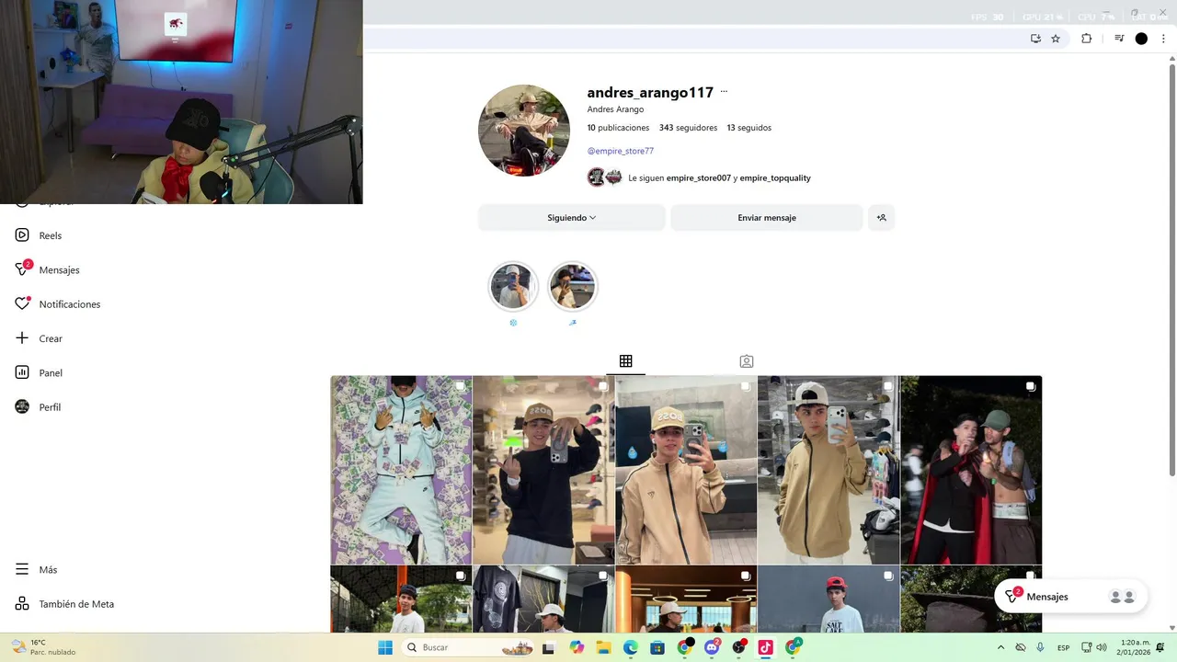Open File Explorer from taskbar
This screenshot has height=662, width=1177.
point(603,647)
